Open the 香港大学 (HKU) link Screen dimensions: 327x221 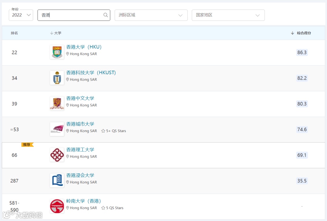84,47
